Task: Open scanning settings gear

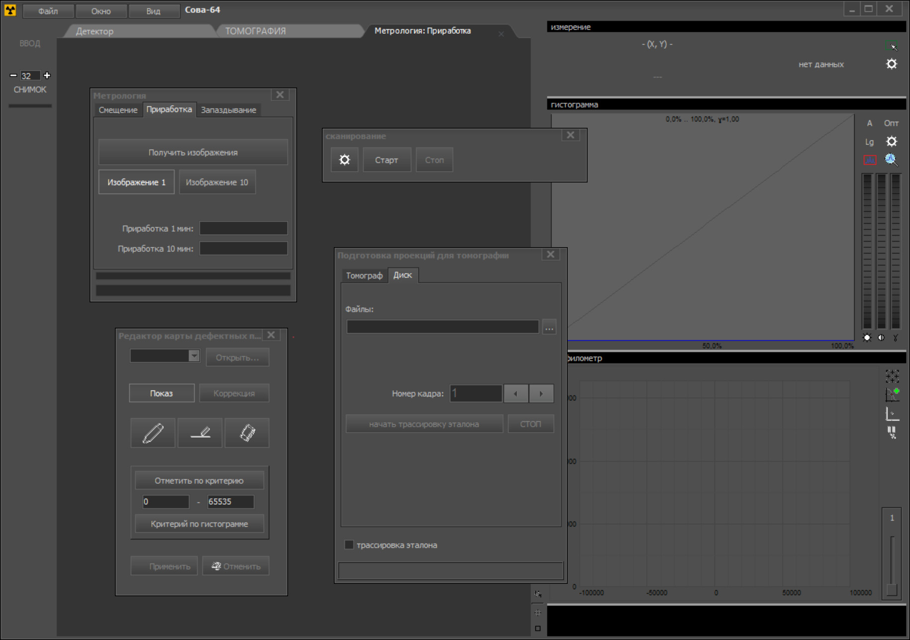Action: [344, 160]
